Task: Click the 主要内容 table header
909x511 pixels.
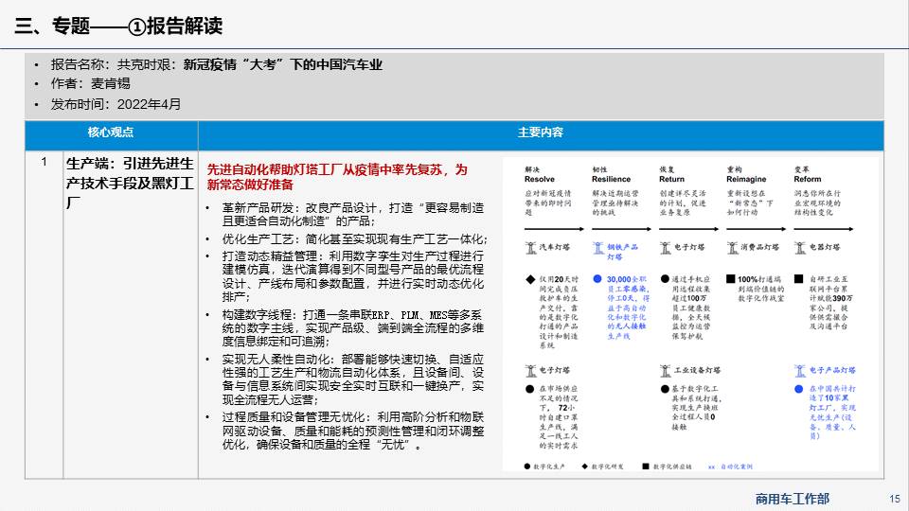Action: pos(541,132)
